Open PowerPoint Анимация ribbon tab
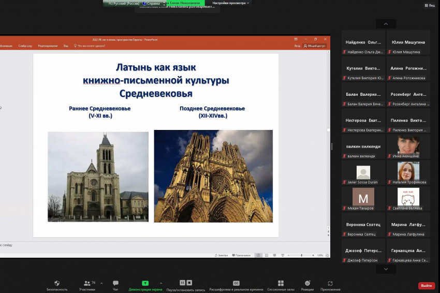 point(6,46)
